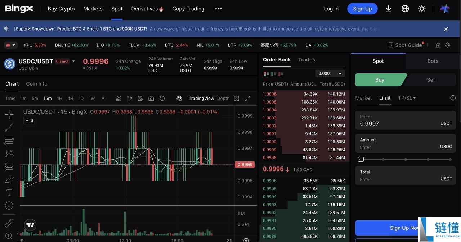The image size is (461, 242).
Task: Expand the chart to fullscreen
Action: (247, 99)
